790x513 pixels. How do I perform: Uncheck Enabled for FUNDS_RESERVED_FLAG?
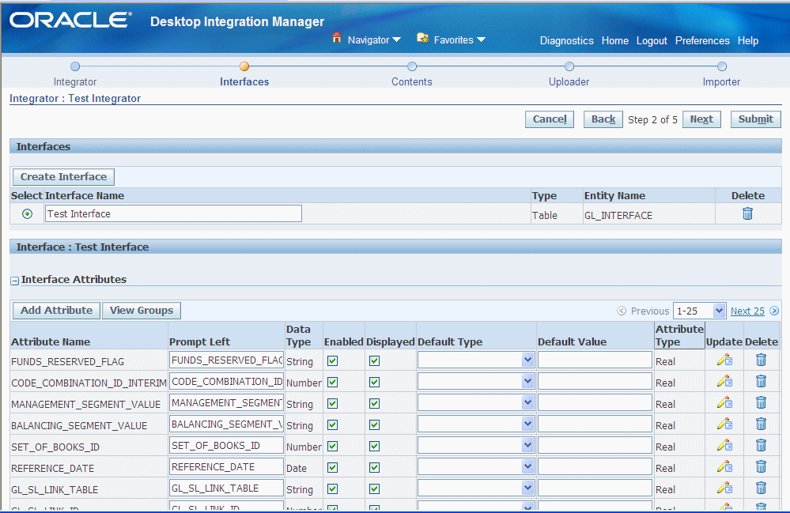(x=333, y=360)
